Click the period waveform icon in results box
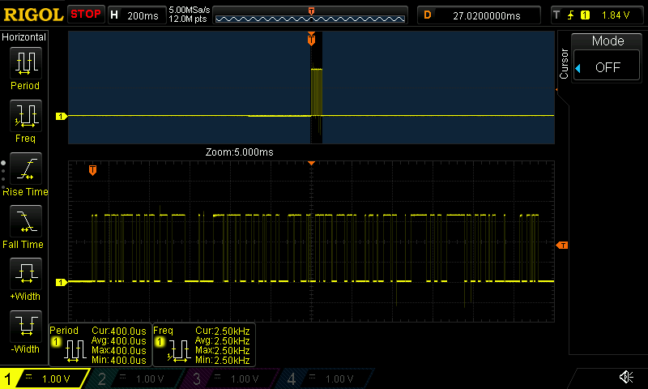This screenshot has height=389, width=648. 75,351
